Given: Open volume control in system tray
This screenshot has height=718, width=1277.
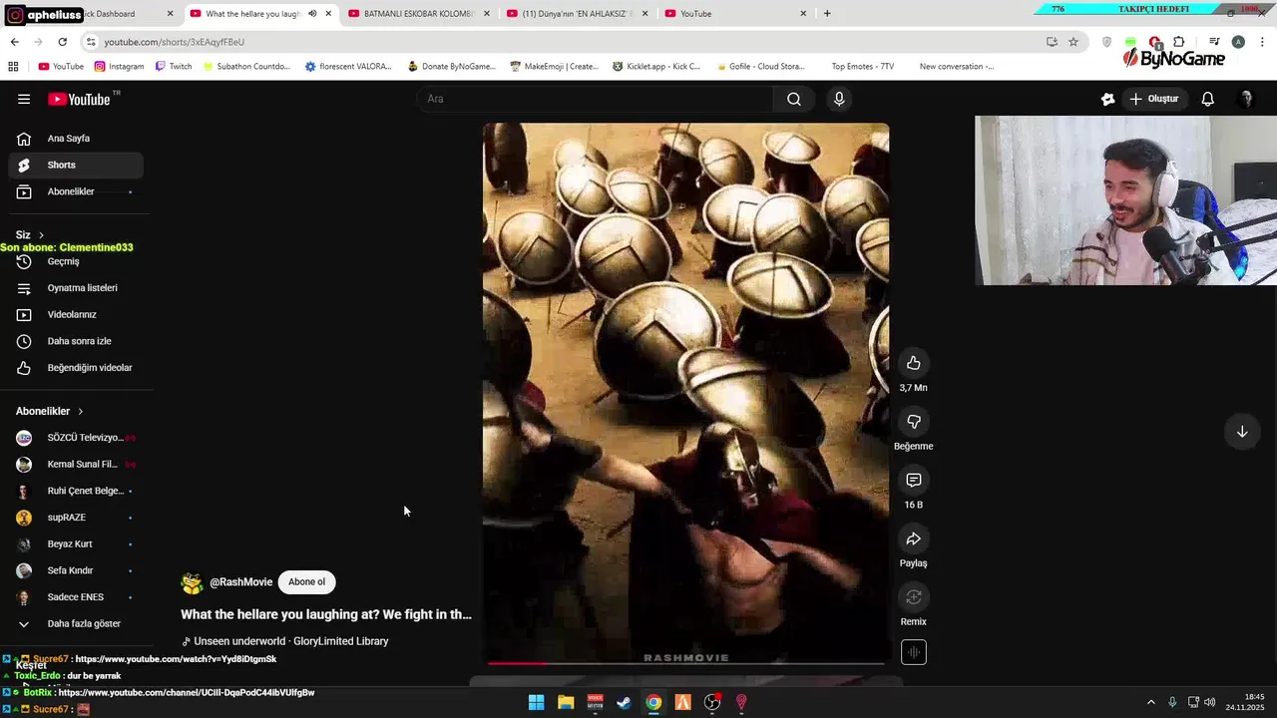Looking at the screenshot, I should click(x=1210, y=702).
